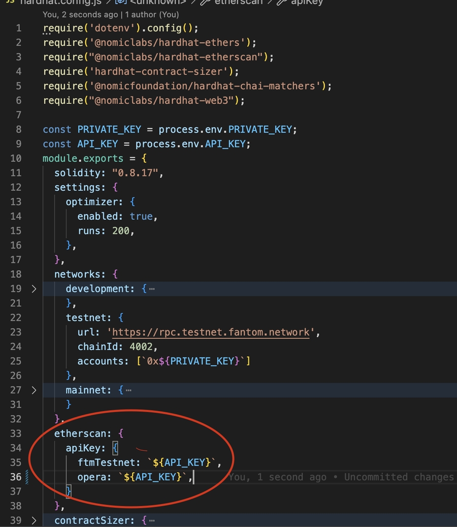Open the rpc.testnet.fantom.network URL
This screenshot has width=457, height=527.
[x=211, y=332]
